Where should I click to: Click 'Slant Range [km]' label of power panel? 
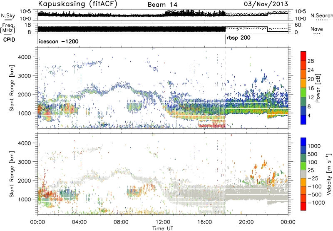click(12, 88)
